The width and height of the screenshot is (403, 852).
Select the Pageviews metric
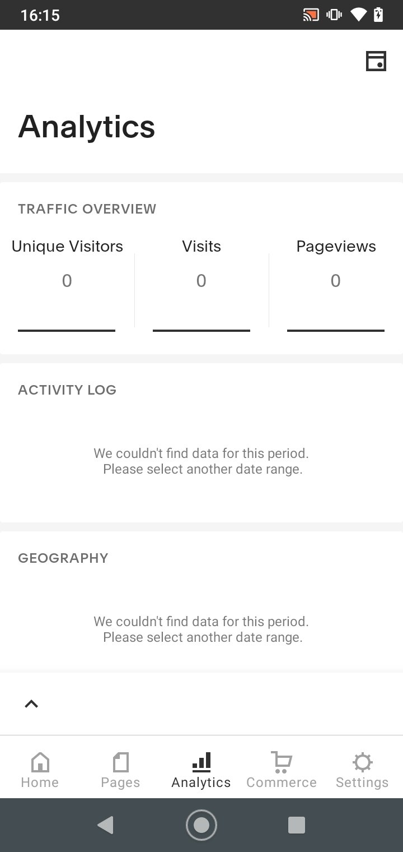click(x=336, y=286)
